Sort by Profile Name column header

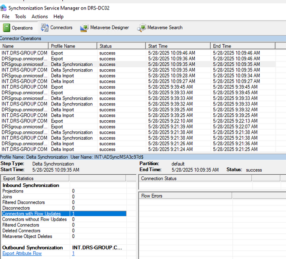tap(73, 46)
